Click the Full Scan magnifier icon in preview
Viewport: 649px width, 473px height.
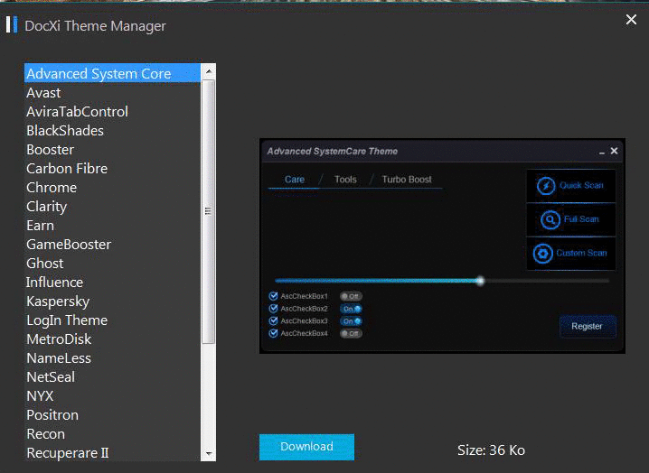click(550, 219)
